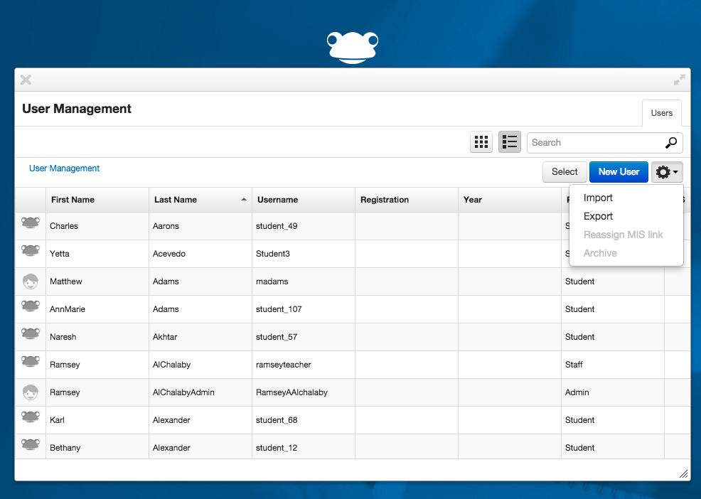Sort by Registration column header

pyautogui.click(x=407, y=200)
